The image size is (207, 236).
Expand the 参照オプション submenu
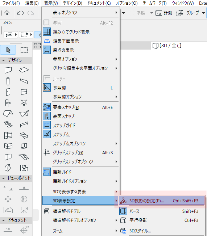81,59
